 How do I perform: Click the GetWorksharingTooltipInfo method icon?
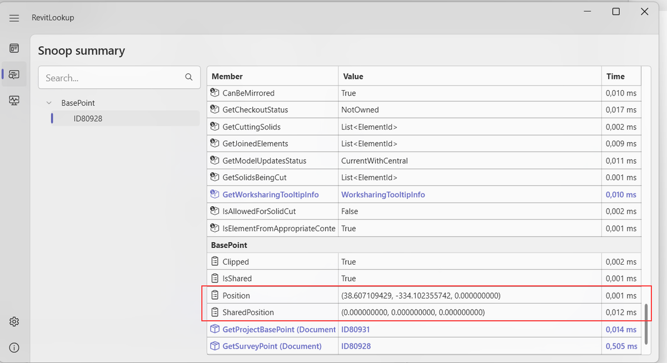click(x=215, y=195)
